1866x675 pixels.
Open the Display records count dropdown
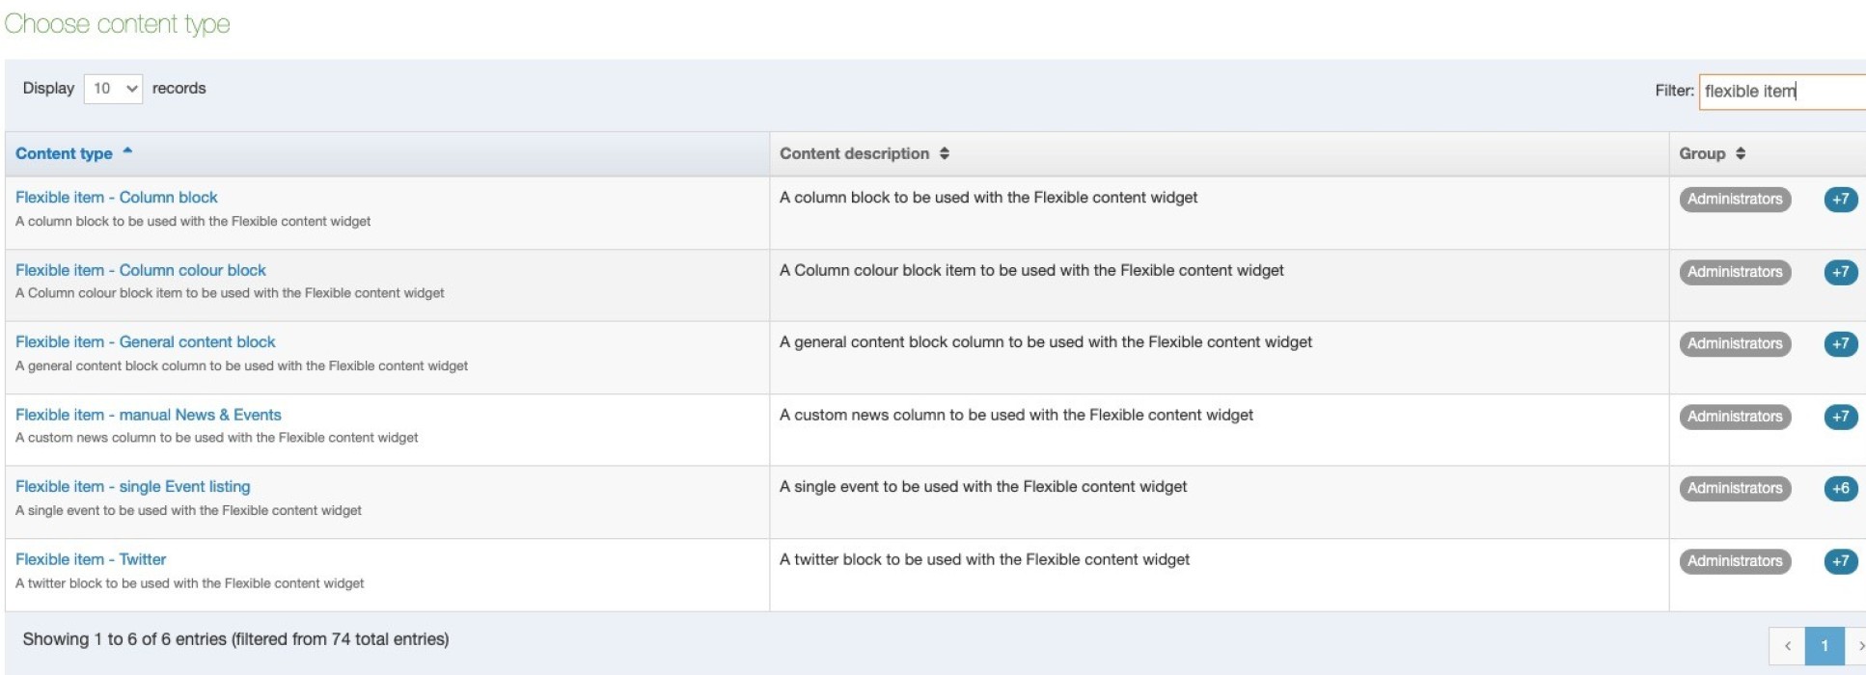click(x=113, y=89)
